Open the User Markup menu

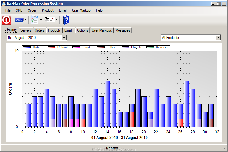pos(81,10)
